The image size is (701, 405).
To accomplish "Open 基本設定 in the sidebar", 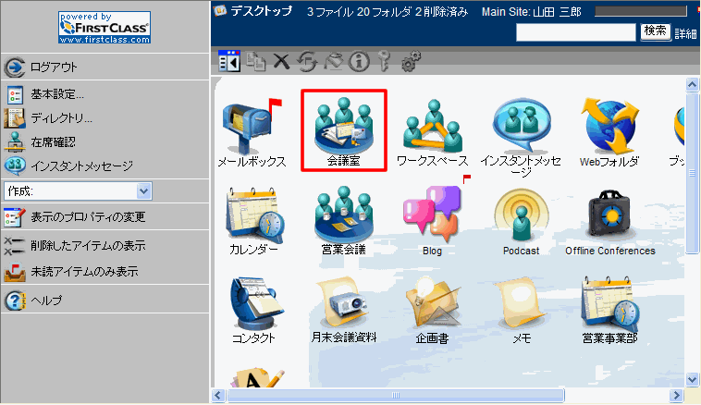I will point(56,94).
